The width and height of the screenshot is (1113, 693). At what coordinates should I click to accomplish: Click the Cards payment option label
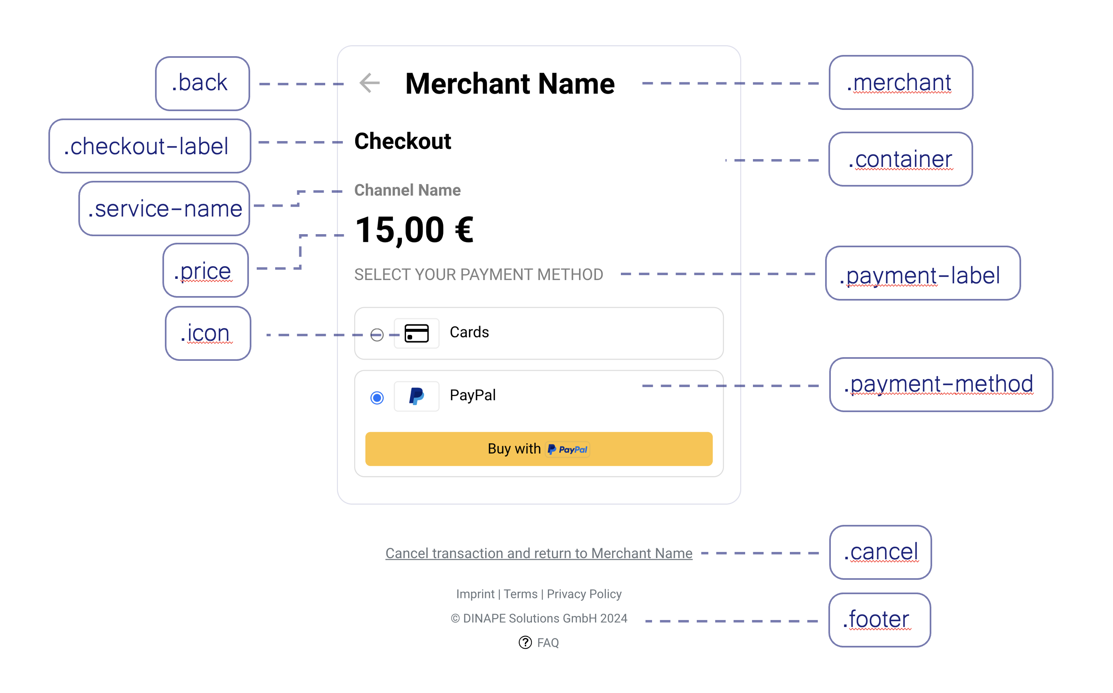[469, 332]
